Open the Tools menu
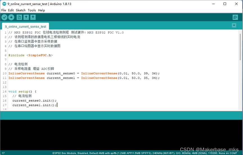The width and height of the screenshot is (243, 155). [x=32, y=10]
